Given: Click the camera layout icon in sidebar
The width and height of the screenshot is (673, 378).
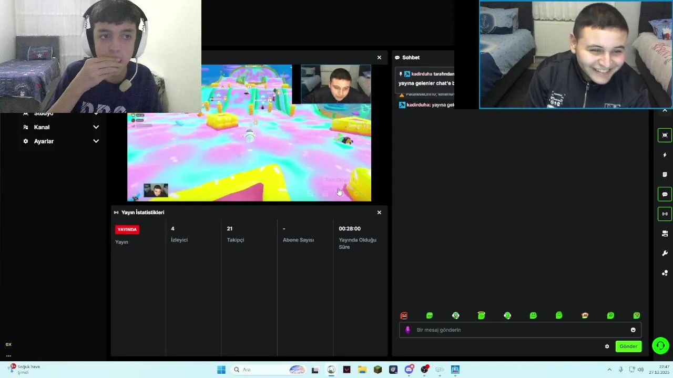Looking at the screenshot, I should pos(665,234).
